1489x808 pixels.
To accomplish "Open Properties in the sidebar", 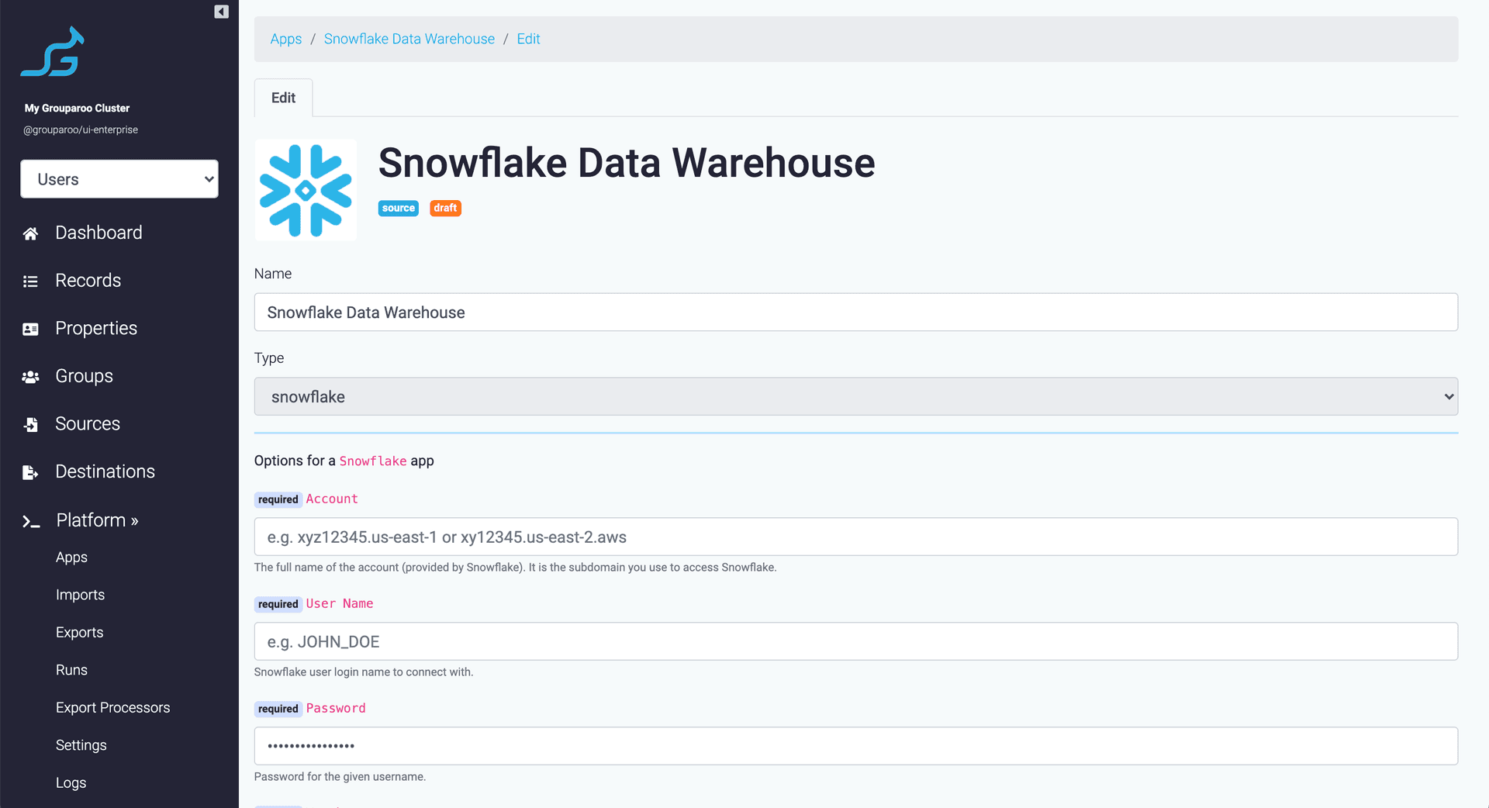I will click(96, 328).
